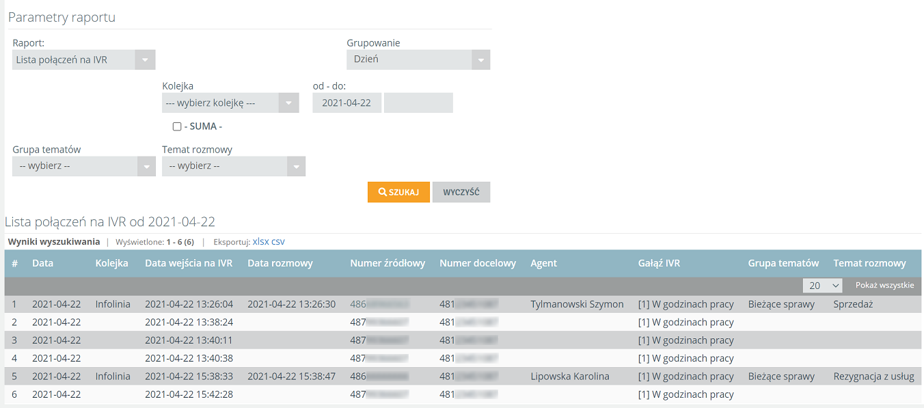
Task: Open the Grupa tematów dropdown
Action: click(x=84, y=166)
